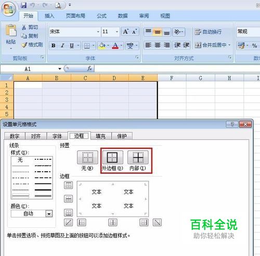Image resolution: width=260 pixels, height=256 pixels.
Task: Click the 外边框(O) outline preset
Action: click(x=113, y=157)
